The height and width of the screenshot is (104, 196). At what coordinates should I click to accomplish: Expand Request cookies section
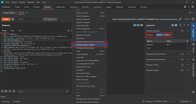point(188,65)
